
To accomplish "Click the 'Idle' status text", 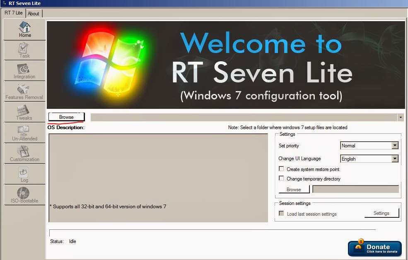I will [72, 241].
